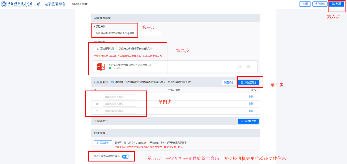Click first signer name input field
The width and height of the screenshot is (347, 164).
click(119, 97)
